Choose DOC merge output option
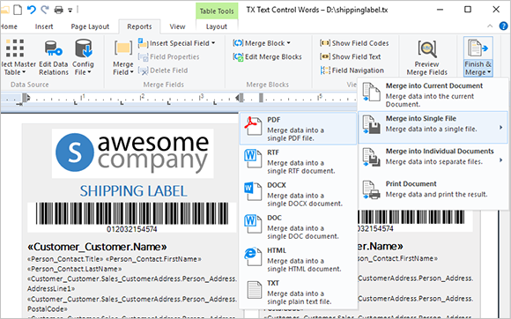 (x=298, y=226)
